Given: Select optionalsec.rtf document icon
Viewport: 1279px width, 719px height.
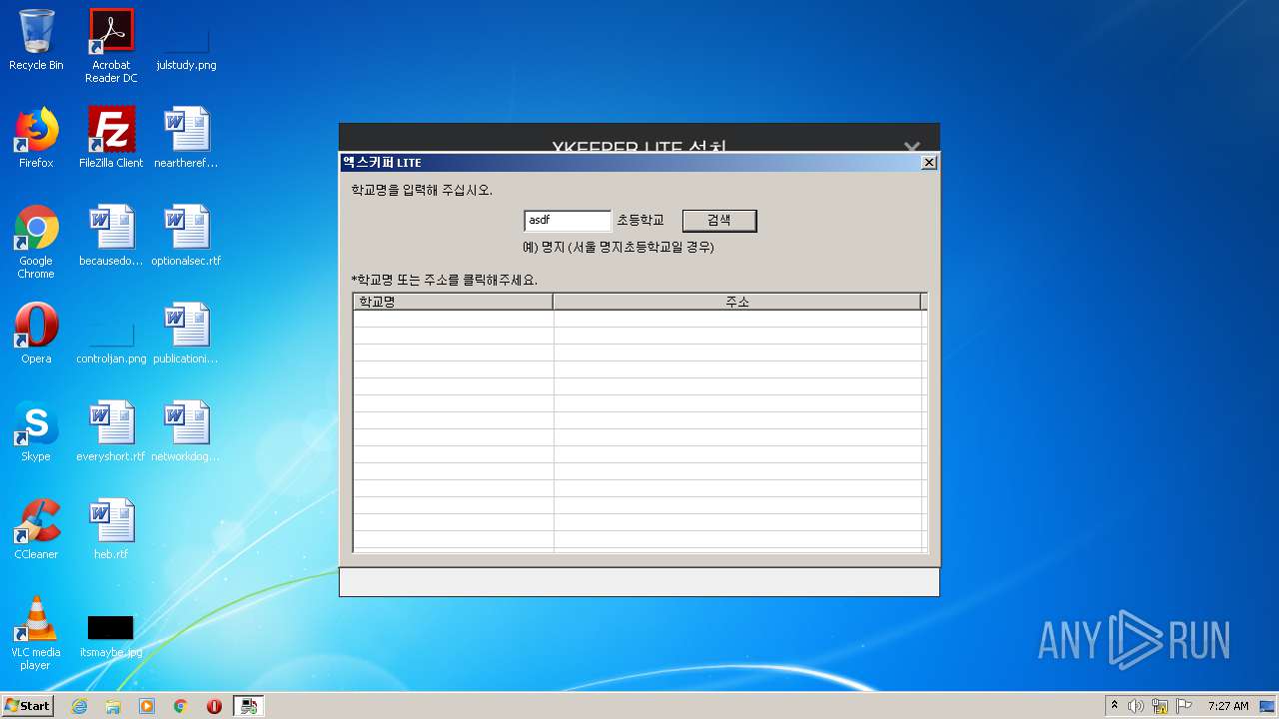Looking at the screenshot, I should point(186,236).
